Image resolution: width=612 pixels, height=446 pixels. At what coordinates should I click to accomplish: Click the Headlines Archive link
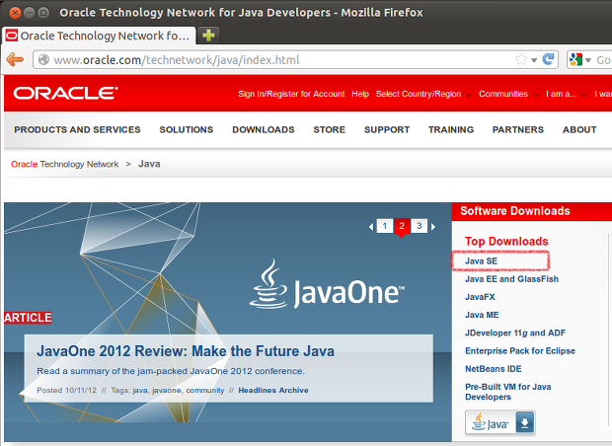(273, 390)
